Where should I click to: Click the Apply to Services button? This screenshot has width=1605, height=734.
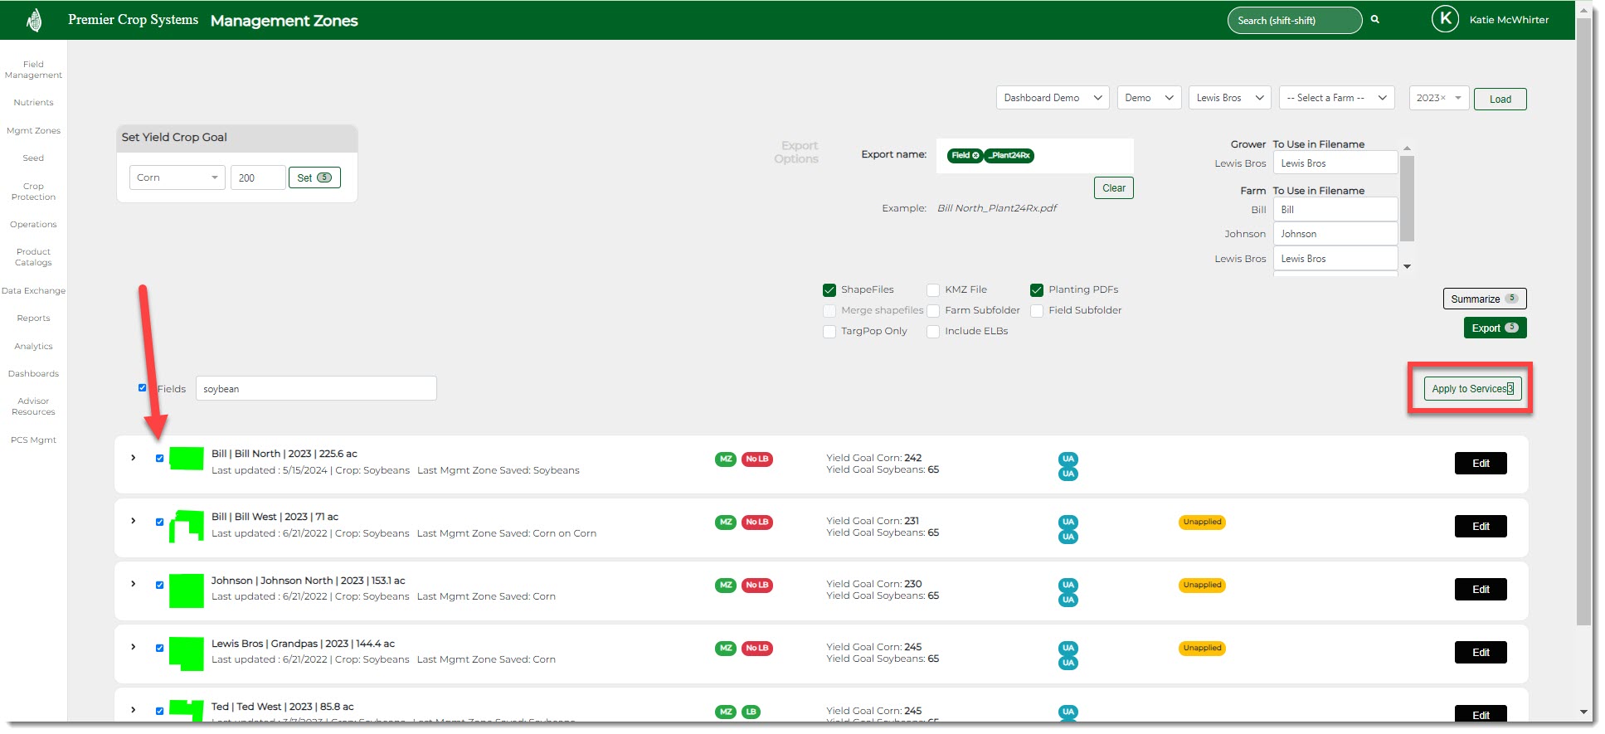1472,389
